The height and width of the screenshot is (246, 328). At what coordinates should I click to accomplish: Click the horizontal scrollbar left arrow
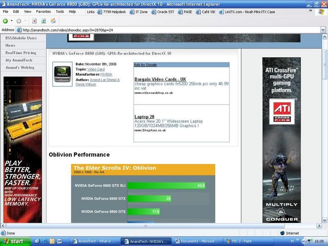3,226
